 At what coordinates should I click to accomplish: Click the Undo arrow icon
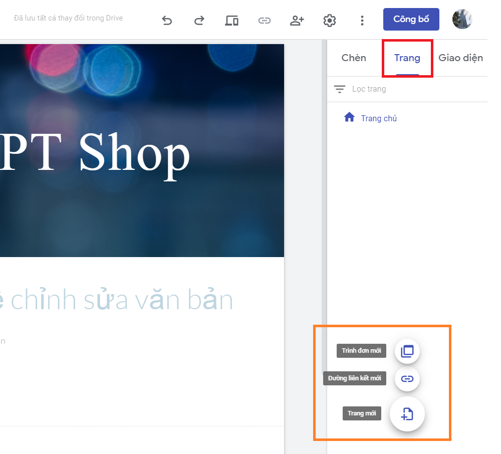click(167, 20)
